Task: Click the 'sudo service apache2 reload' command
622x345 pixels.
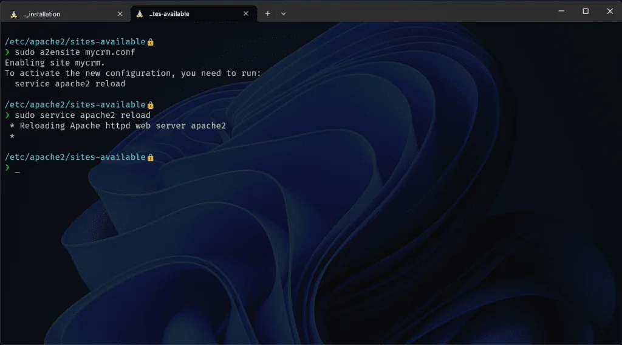Action: (x=83, y=115)
